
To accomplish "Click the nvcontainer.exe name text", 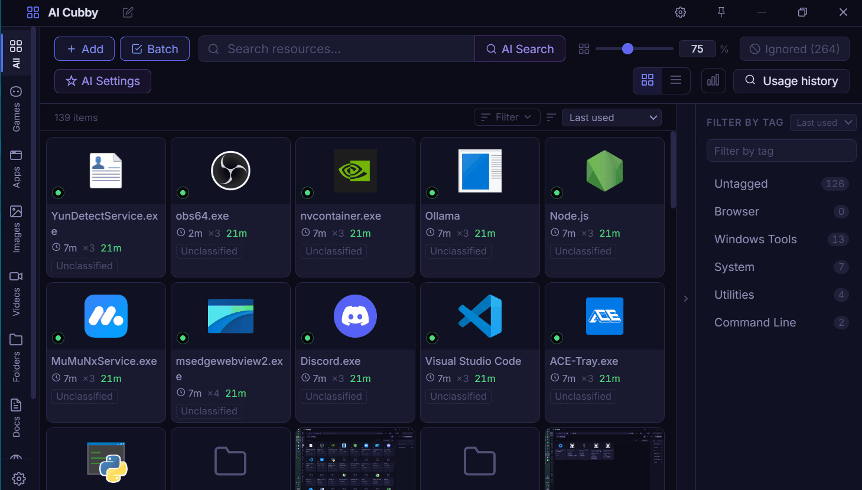I will coord(341,216).
